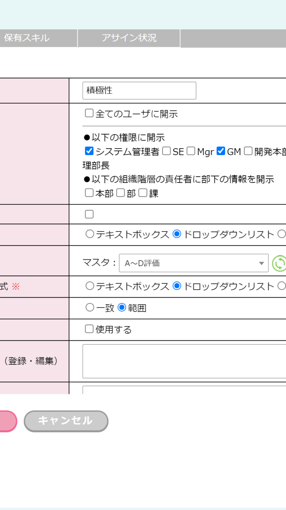Tick the SE permission checkbox
This screenshot has width=286, height=510.
[x=166, y=151]
